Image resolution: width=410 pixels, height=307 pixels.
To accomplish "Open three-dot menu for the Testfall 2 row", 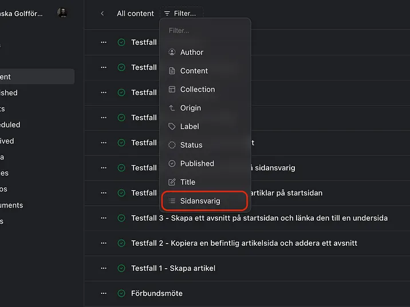I will [x=104, y=243].
